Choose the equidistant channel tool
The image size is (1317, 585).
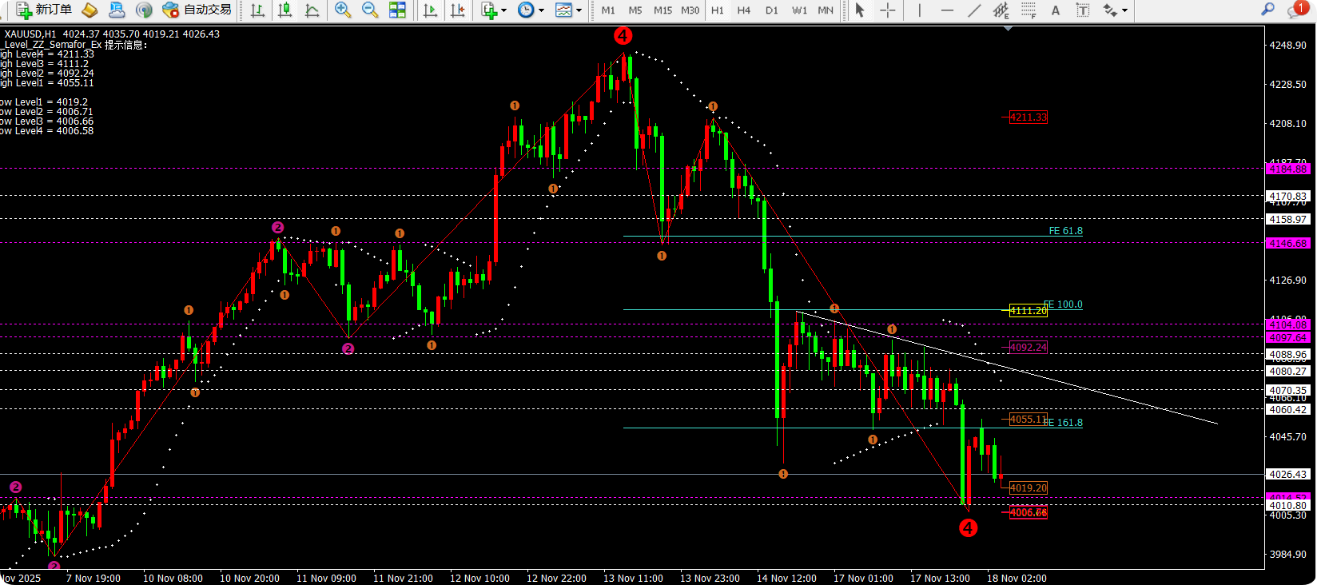pos(1001,10)
